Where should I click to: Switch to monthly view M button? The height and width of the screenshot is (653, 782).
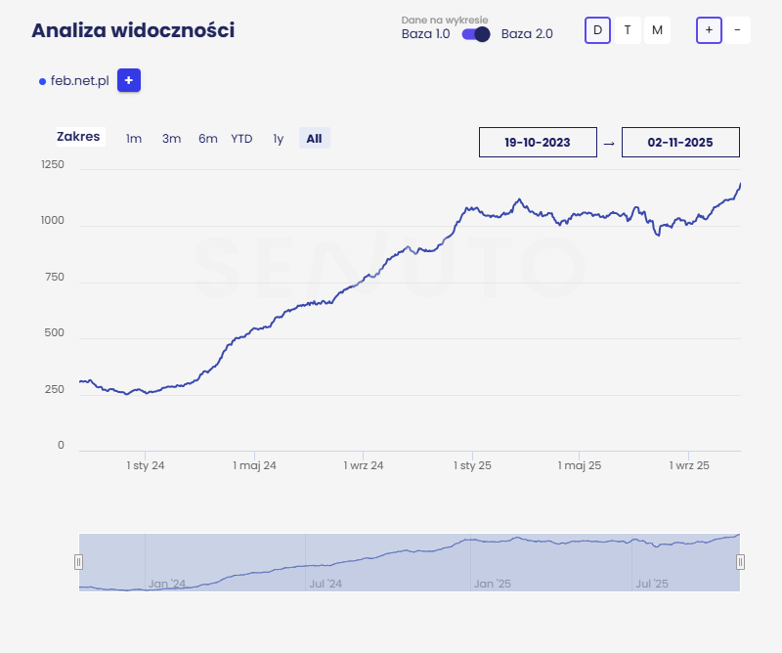coord(657,30)
